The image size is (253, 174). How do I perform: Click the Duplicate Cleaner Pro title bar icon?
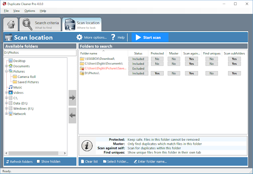click(4, 4)
